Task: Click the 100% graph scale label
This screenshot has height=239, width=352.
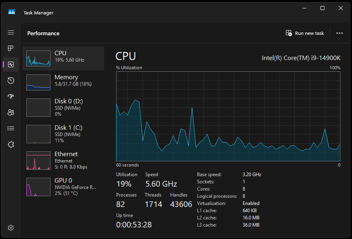Action: [x=335, y=68]
